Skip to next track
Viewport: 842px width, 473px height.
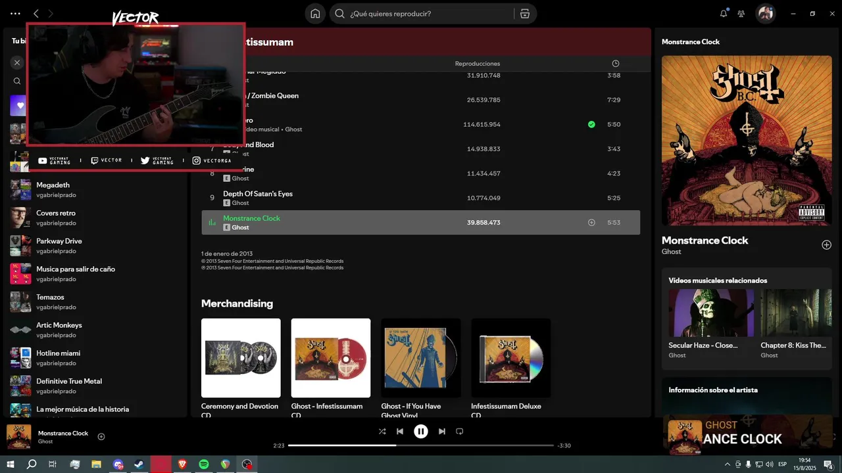442,432
